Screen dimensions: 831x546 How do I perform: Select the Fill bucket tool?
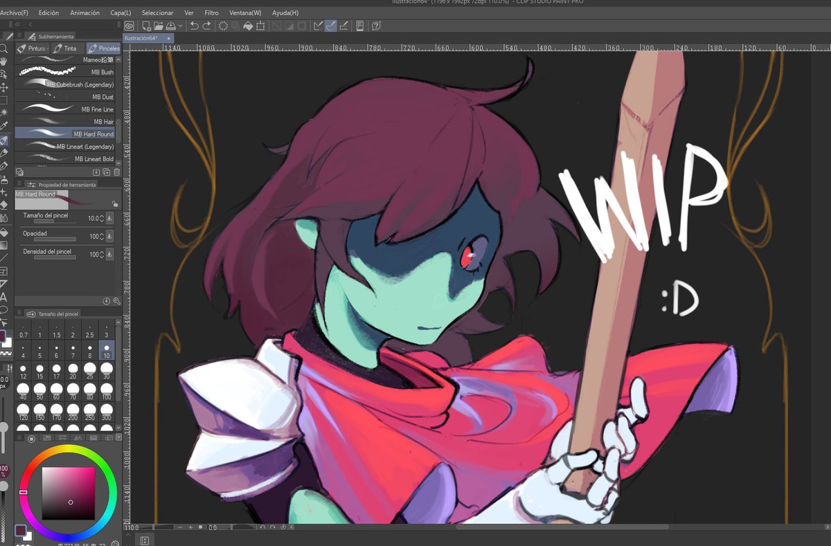[x=4, y=232]
